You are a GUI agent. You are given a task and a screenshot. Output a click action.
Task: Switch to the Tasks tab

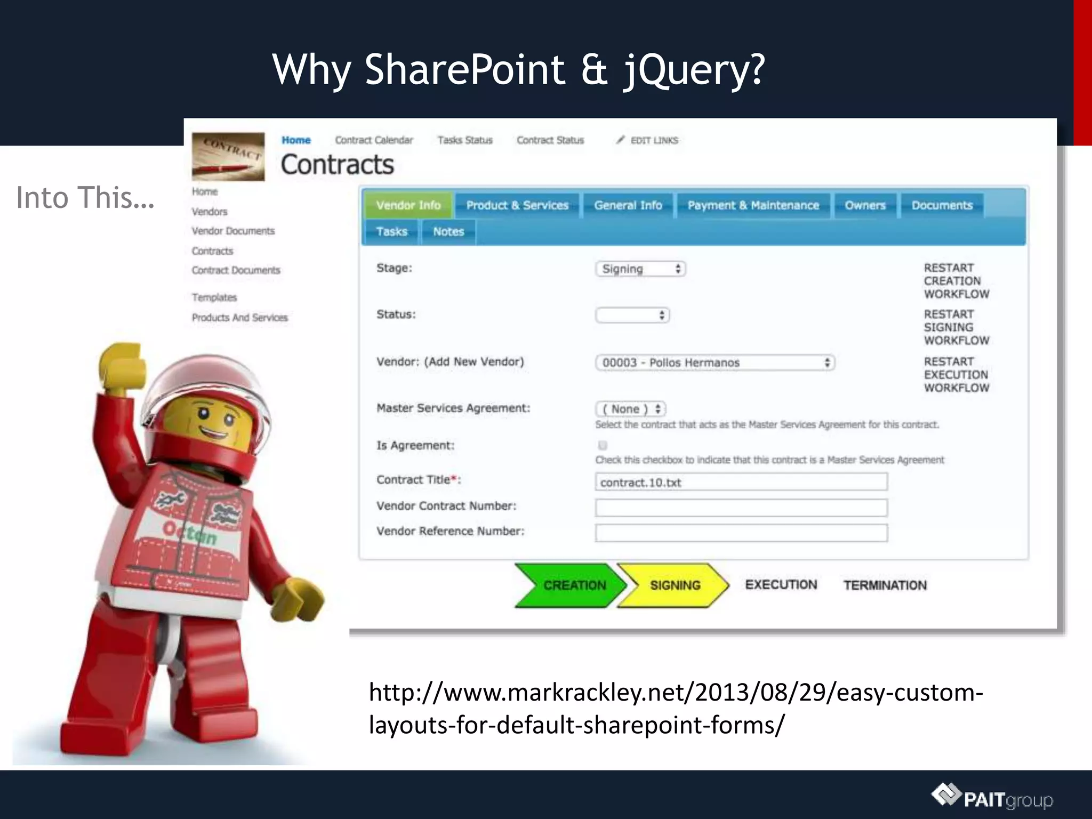pyautogui.click(x=391, y=231)
